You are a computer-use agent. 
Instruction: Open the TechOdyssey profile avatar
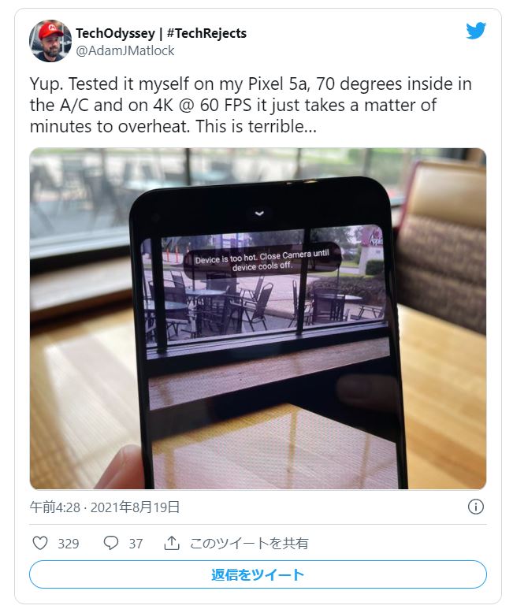[x=50, y=41]
